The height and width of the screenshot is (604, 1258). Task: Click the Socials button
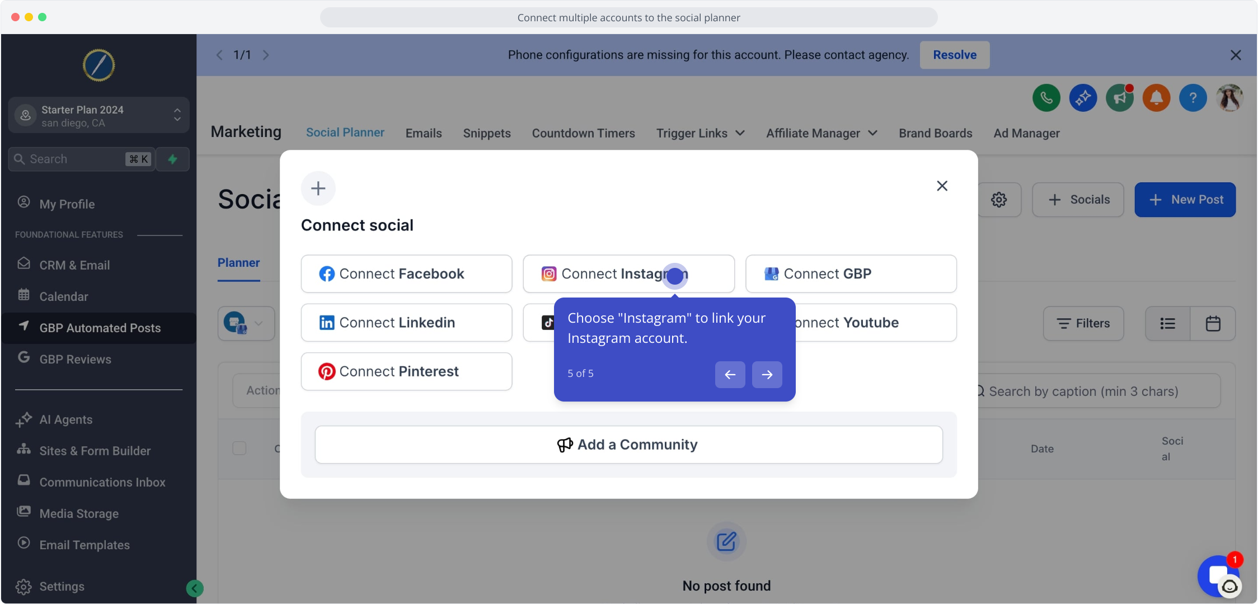tap(1078, 200)
